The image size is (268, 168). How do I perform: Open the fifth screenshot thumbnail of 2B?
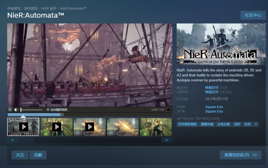[x=156, y=127]
